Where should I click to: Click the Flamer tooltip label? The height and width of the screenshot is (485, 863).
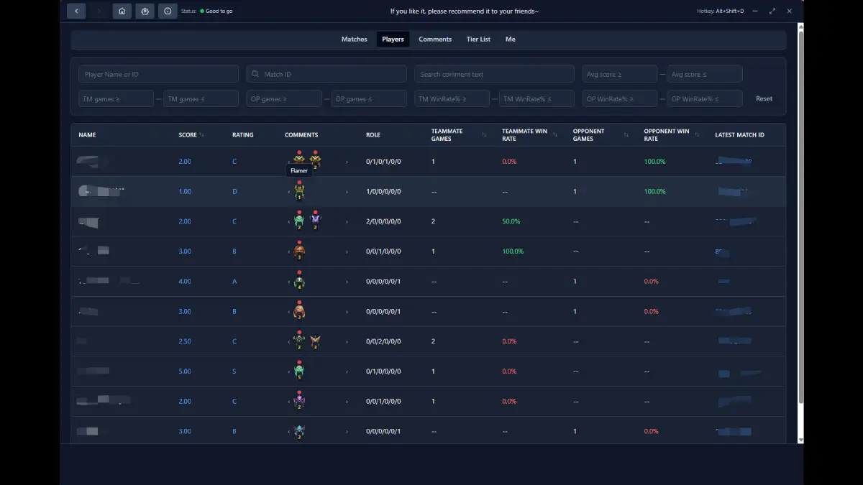299,171
